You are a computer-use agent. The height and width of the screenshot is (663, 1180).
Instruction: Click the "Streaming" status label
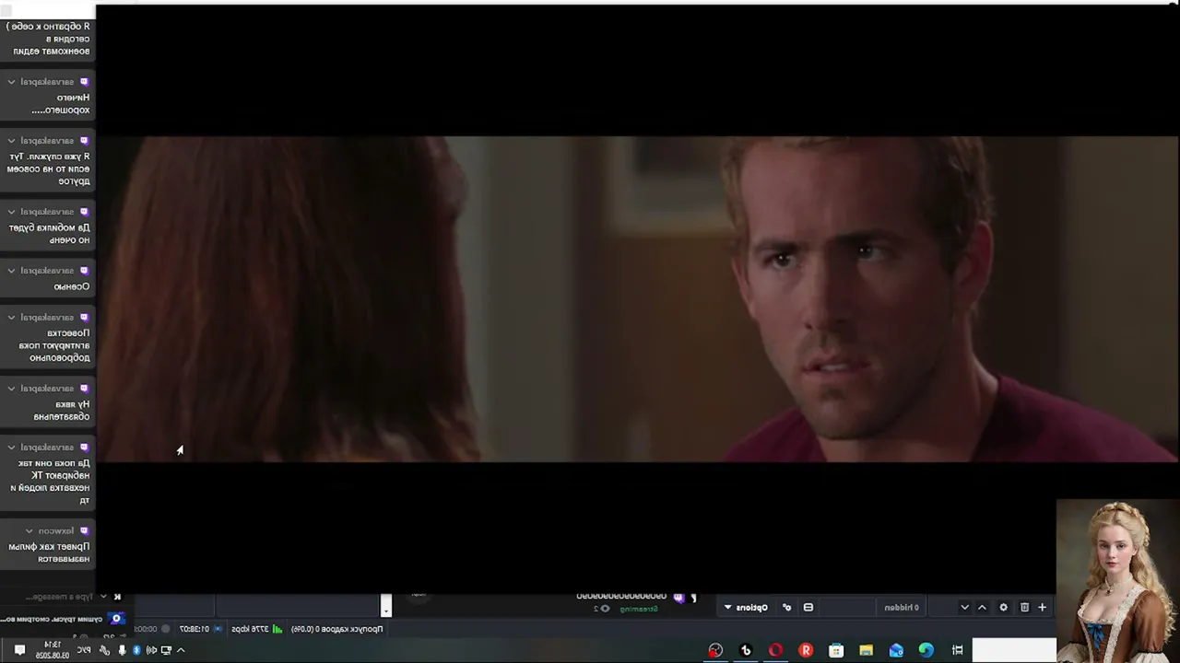point(638,609)
